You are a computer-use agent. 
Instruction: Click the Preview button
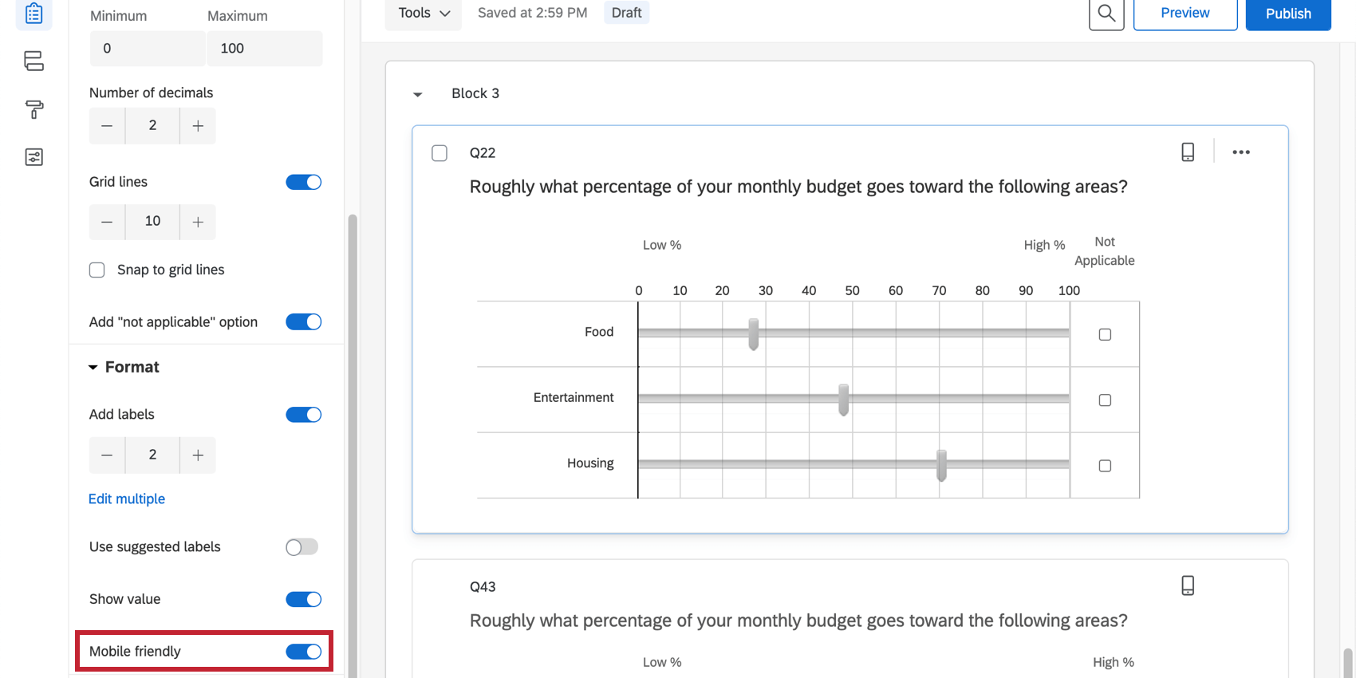[x=1185, y=14]
